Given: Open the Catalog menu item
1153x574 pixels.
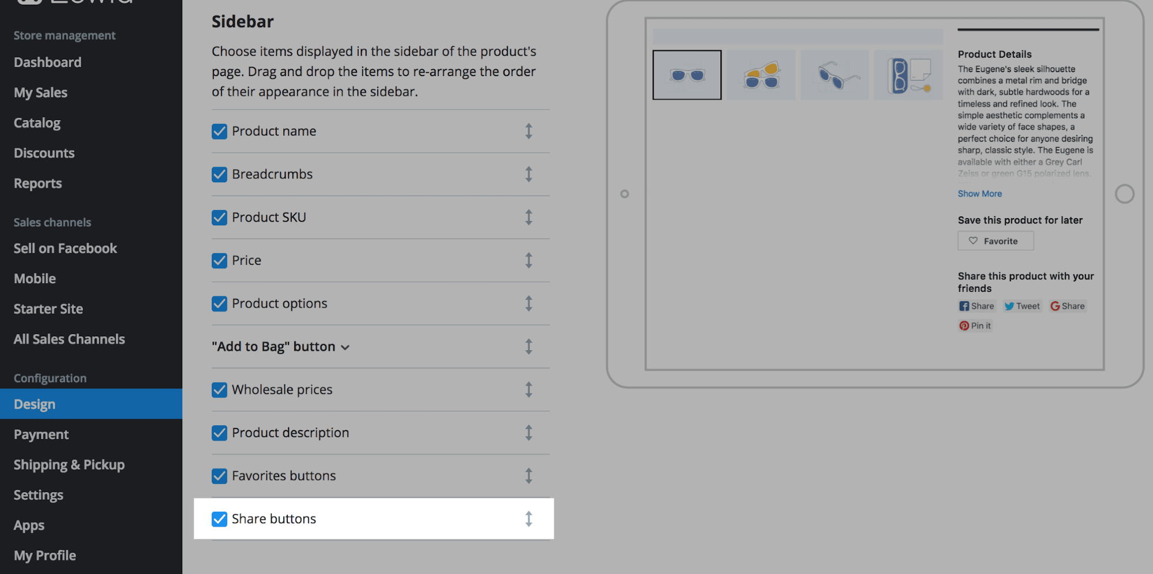Looking at the screenshot, I should 37,123.
